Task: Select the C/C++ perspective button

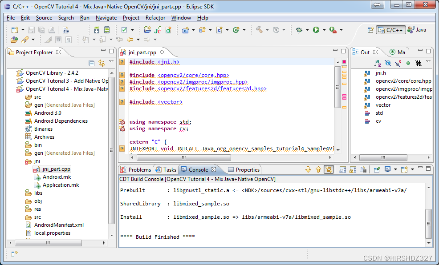Action: [x=391, y=30]
